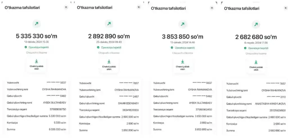The height and width of the screenshot is (138, 288).
Task: Tap the transfer arrow icon above 2 682 680 so'm
Action: pos(256,25)
